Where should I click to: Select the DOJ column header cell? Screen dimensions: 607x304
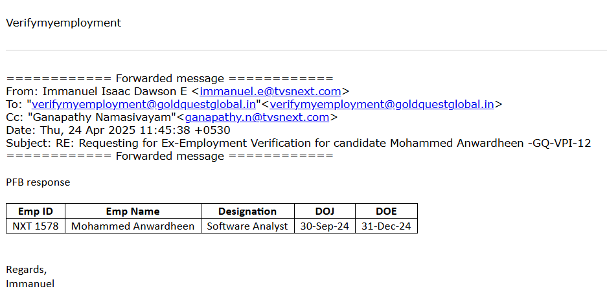click(325, 212)
